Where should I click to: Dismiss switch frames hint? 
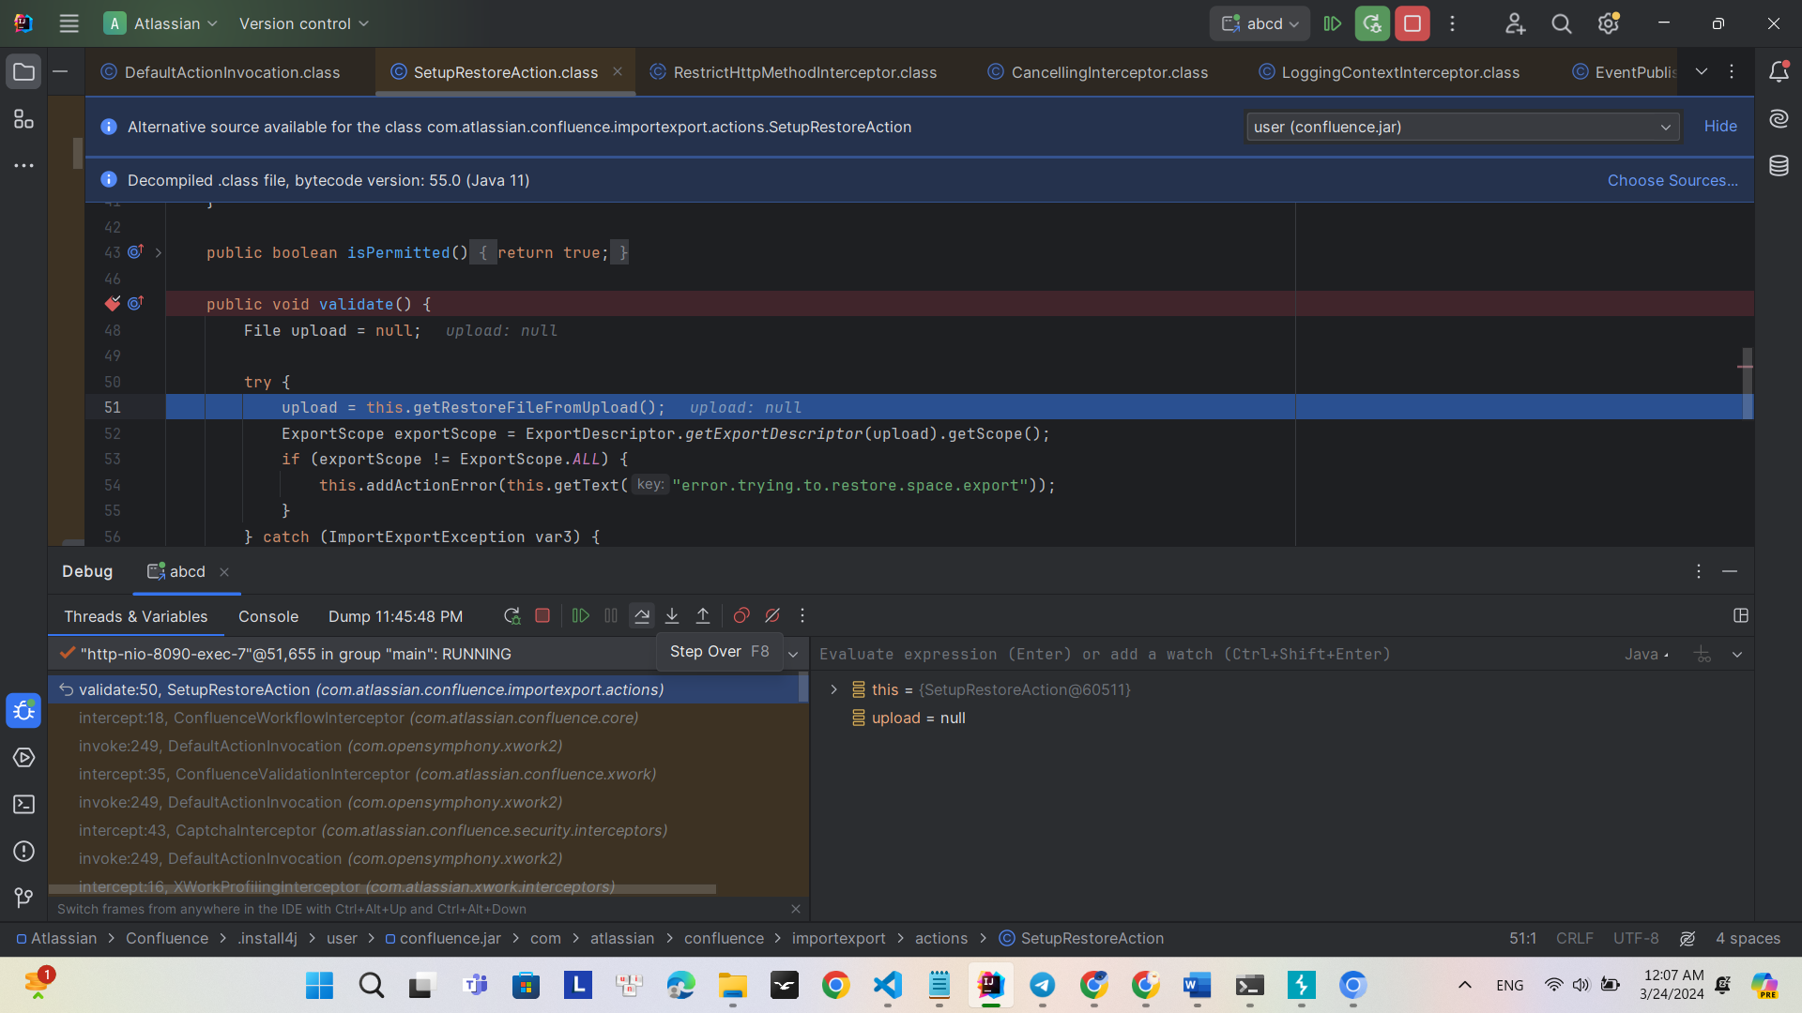796,909
